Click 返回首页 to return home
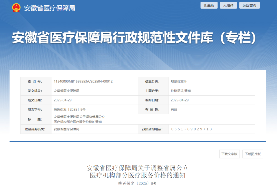The image size is (277, 193). point(250,5)
